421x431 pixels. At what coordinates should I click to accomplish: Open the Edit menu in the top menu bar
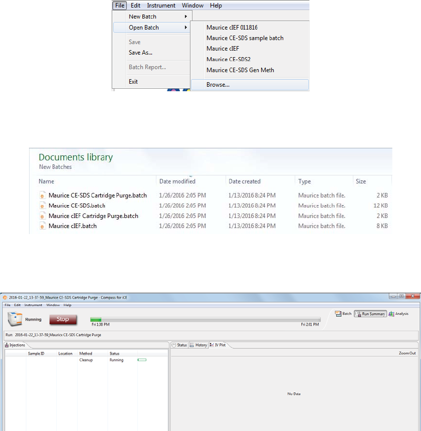[135, 6]
